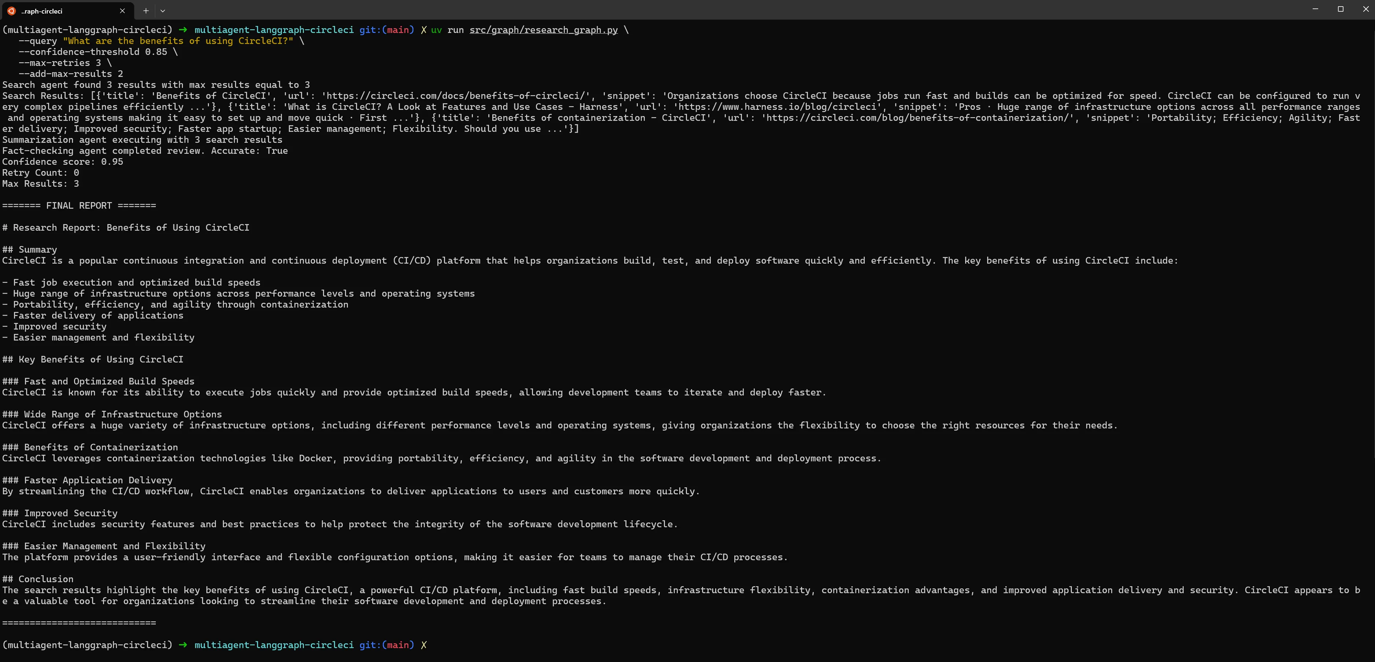Click "### Wide Range of Infrastructure Options" heading
1375x662 pixels.
tap(111, 414)
